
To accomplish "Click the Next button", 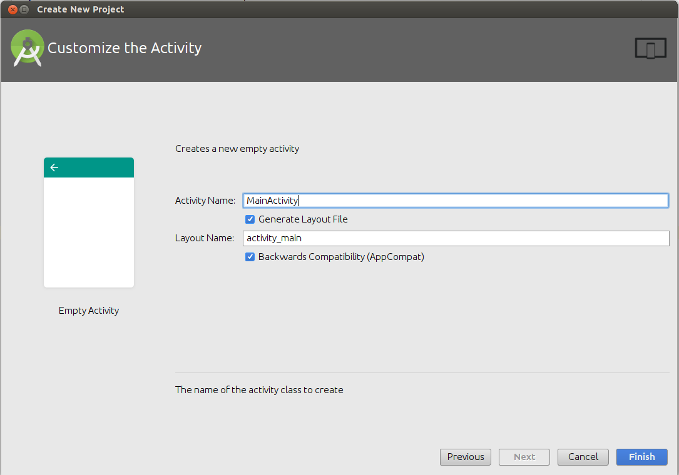I will [x=524, y=457].
